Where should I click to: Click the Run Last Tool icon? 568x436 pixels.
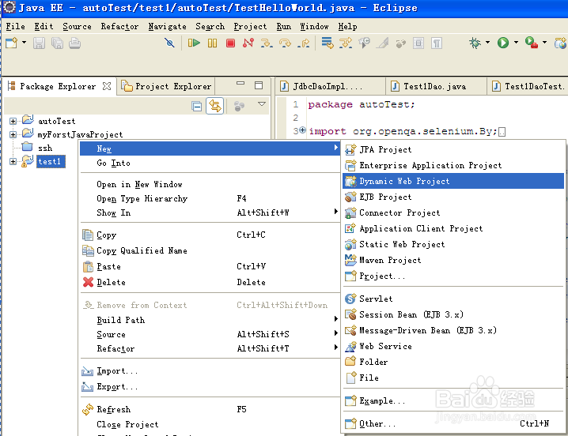click(531, 43)
